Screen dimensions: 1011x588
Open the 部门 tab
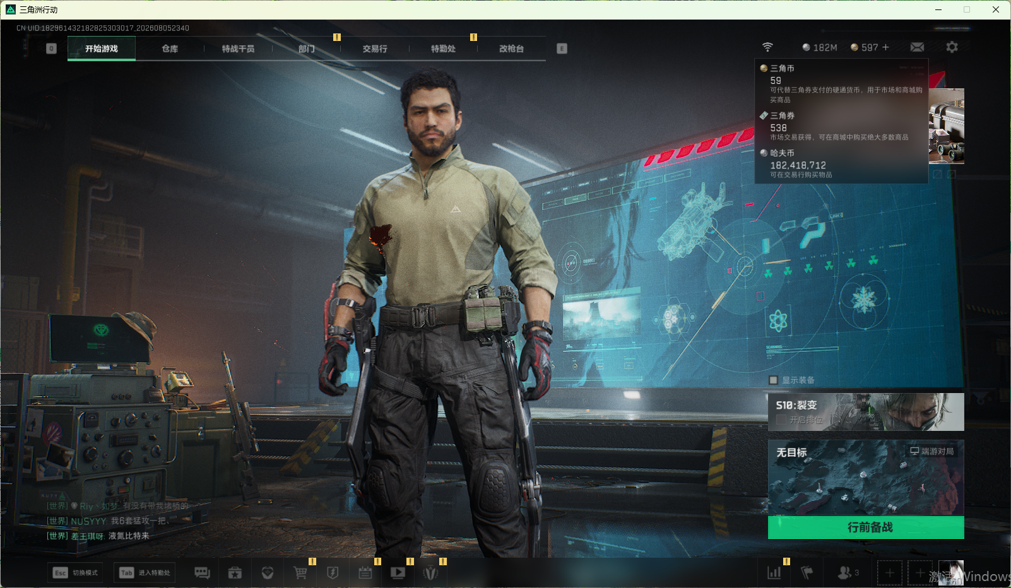tap(307, 49)
